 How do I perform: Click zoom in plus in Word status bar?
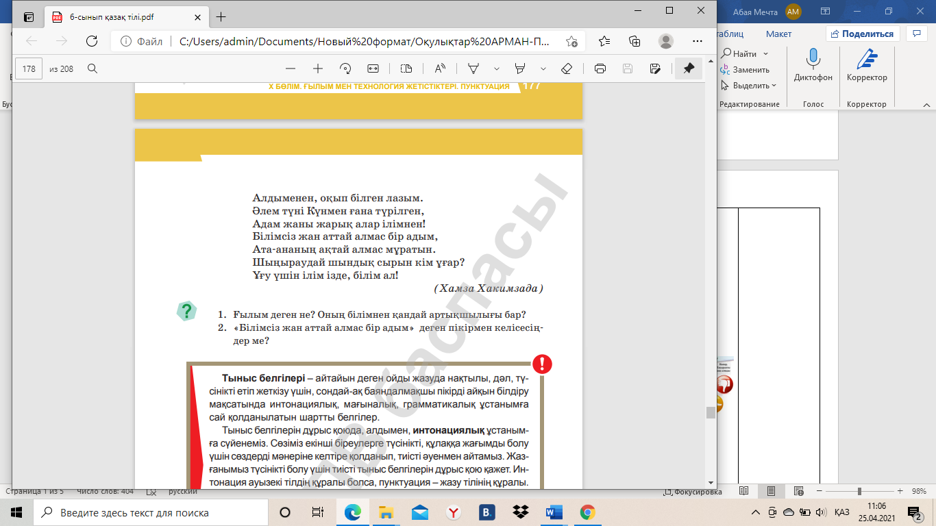pyautogui.click(x=899, y=492)
